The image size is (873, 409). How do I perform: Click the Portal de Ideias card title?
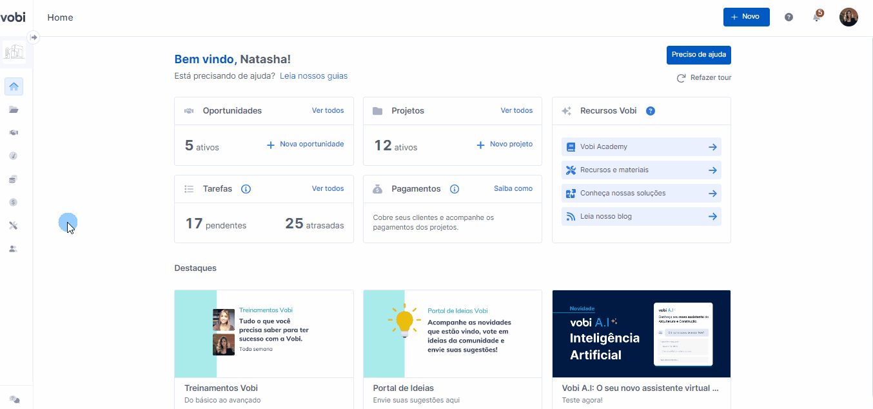(404, 388)
